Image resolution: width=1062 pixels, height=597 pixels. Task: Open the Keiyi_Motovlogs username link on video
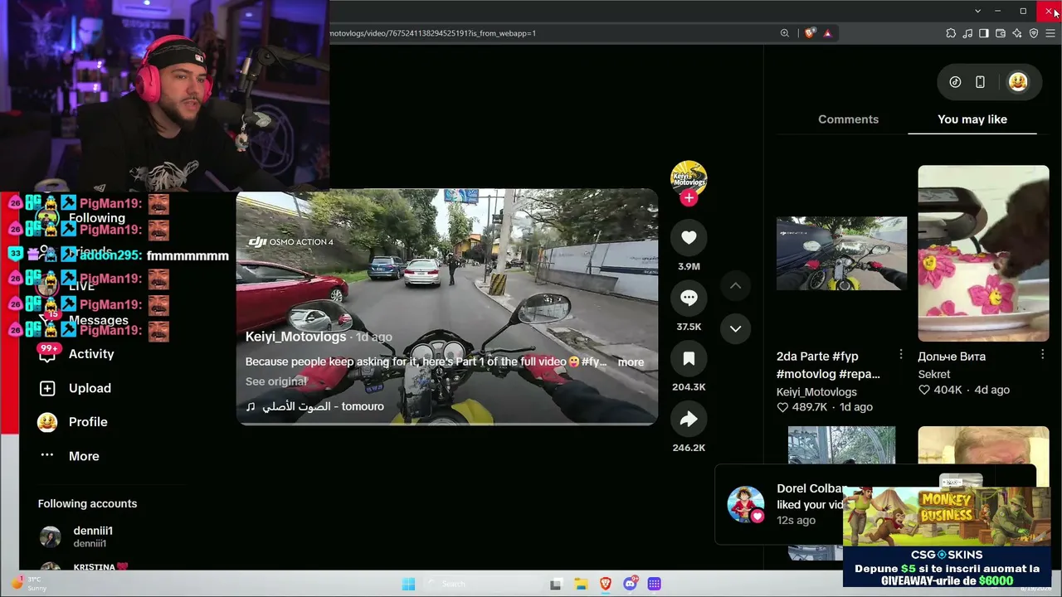pyautogui.click(x=295, y=337)
